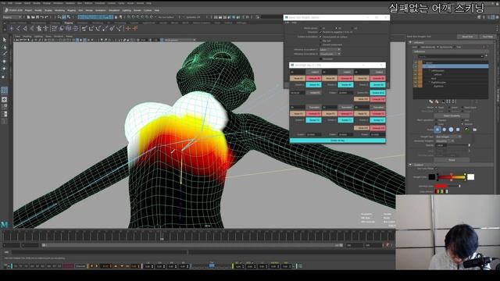
Task: Toggle Use Color Ramp checkbox
Action: click(436, 169)
